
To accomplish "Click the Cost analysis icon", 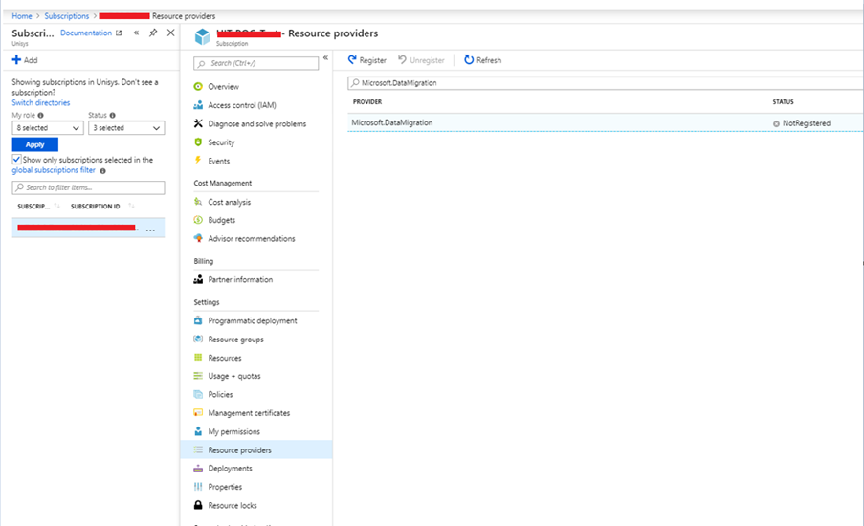I will [198, 202].
